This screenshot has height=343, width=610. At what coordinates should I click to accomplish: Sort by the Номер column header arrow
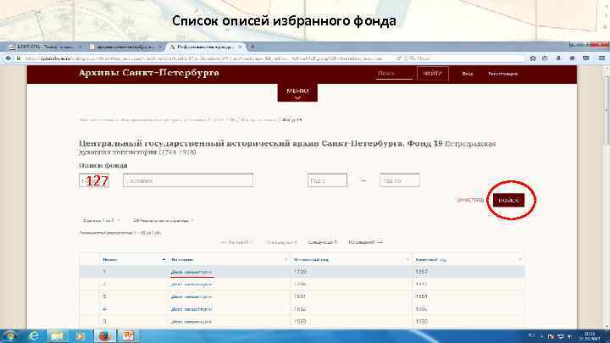pos(164,260)
